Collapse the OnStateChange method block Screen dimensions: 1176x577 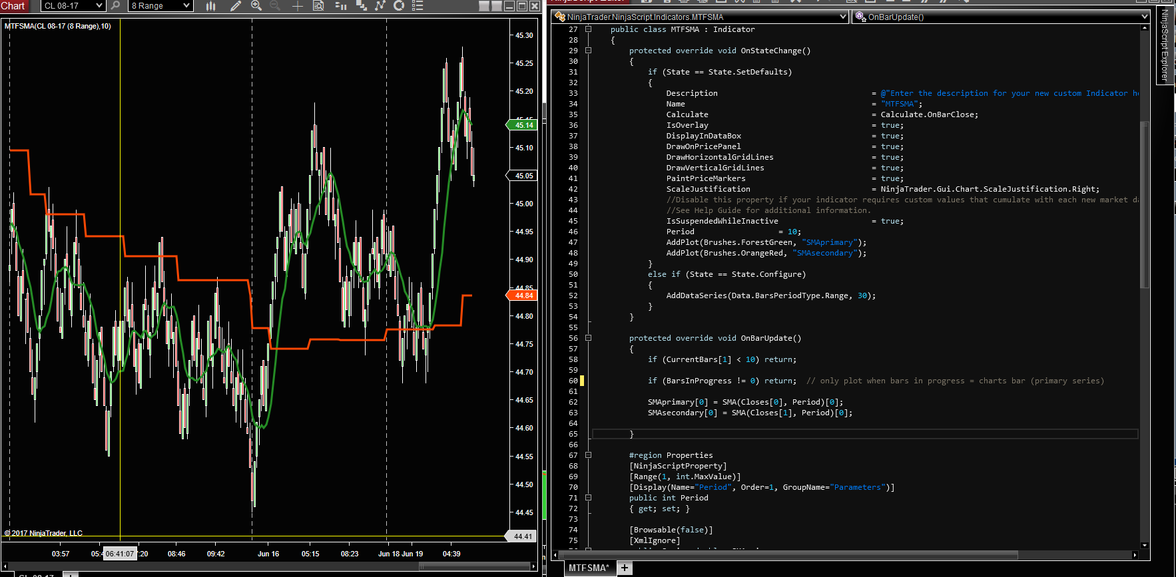[588, 51]
